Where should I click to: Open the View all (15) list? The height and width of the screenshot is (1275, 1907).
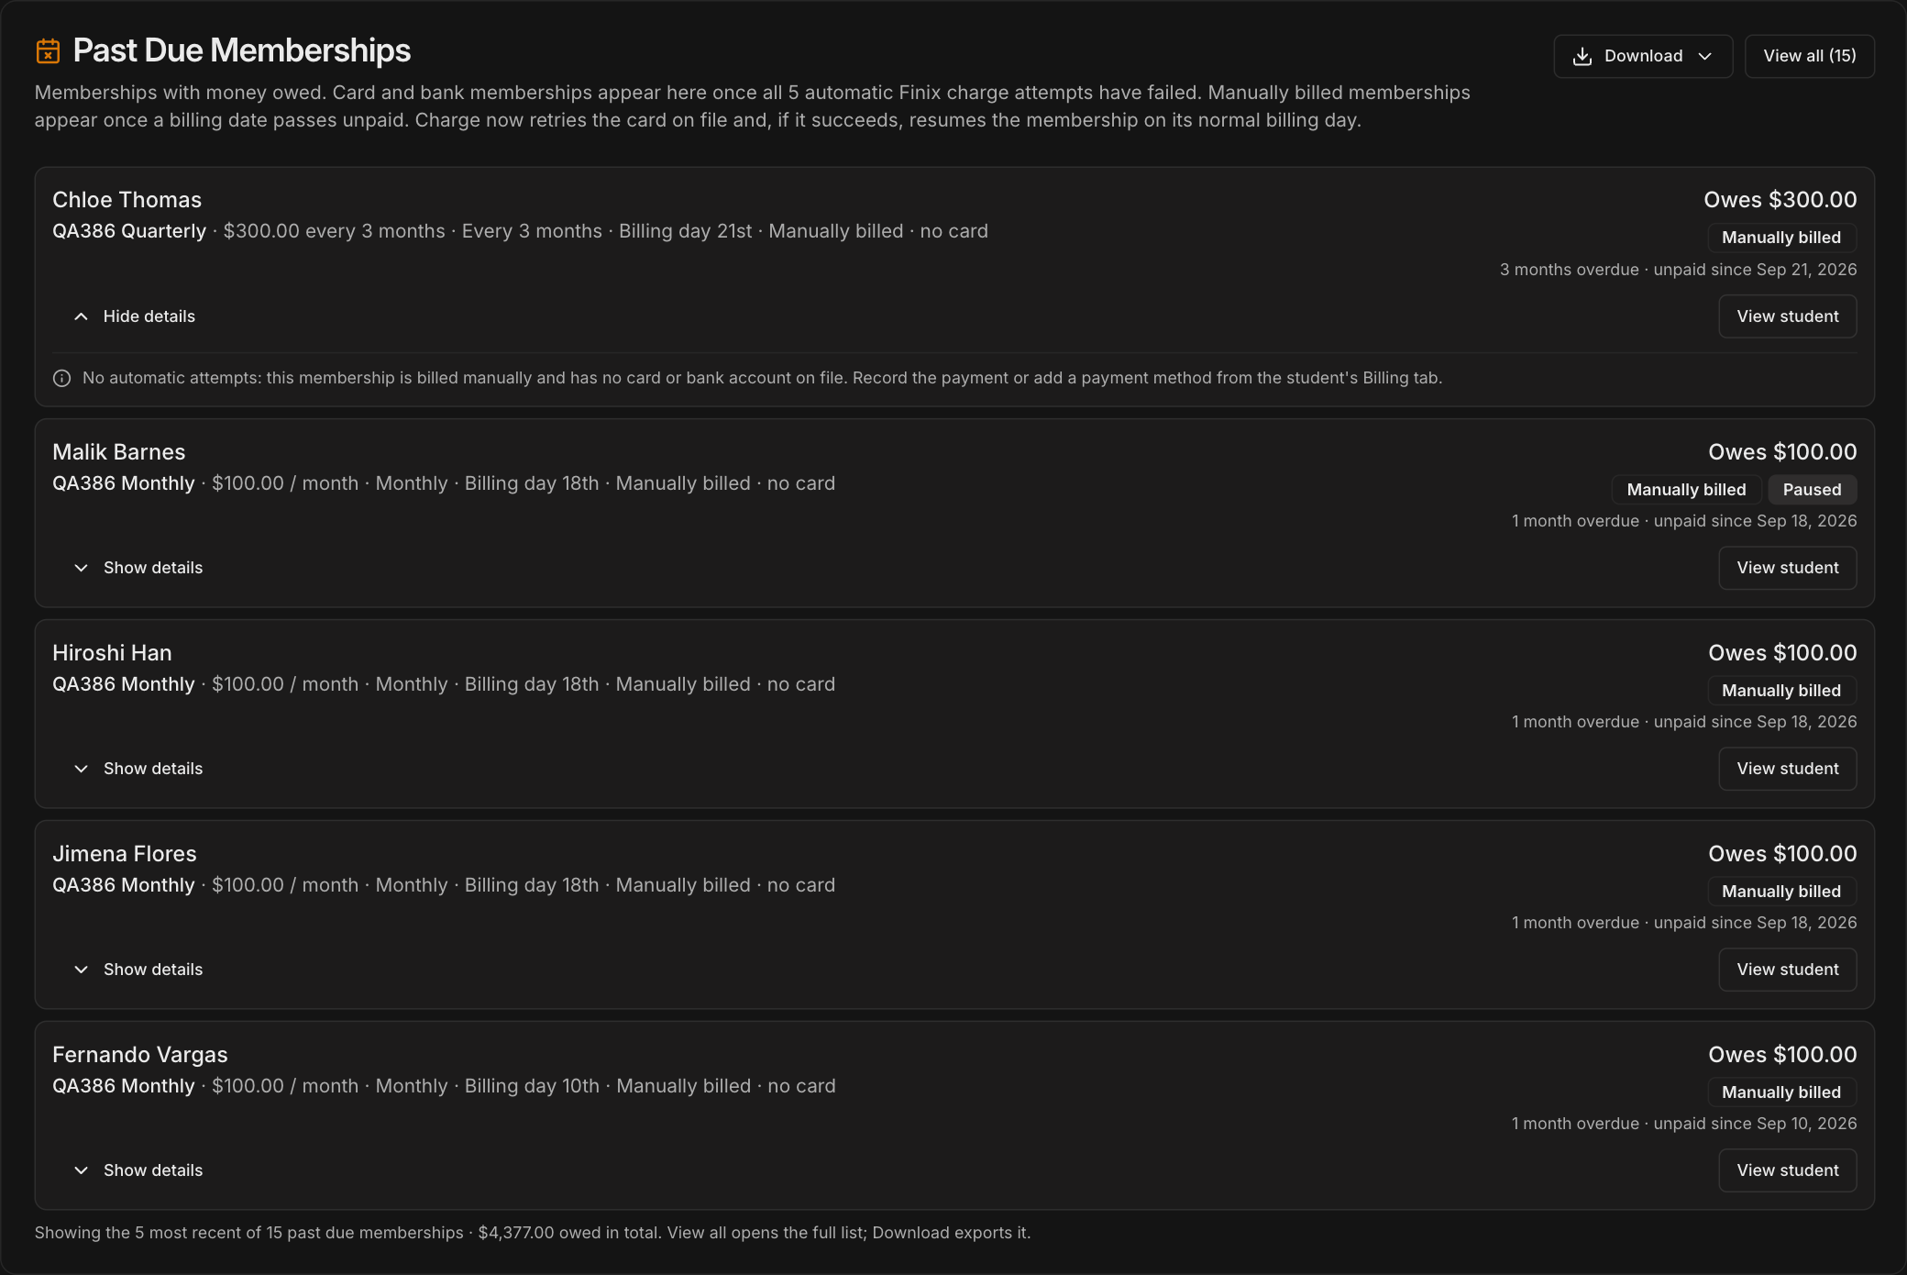point(1810,56)
